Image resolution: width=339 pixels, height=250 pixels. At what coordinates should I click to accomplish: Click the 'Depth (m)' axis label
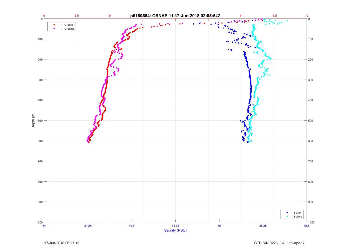pos(33,120)
